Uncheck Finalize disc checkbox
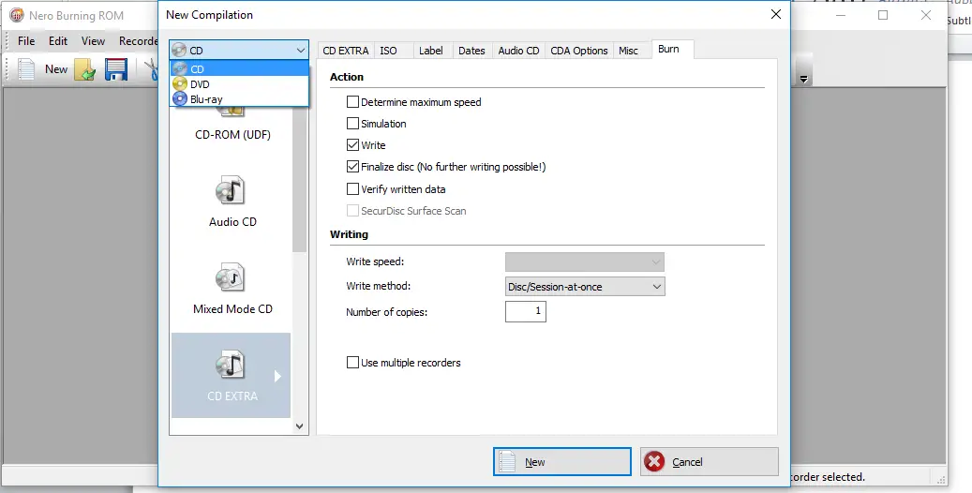Screen dimensions: 972x493 click(352, 167)
